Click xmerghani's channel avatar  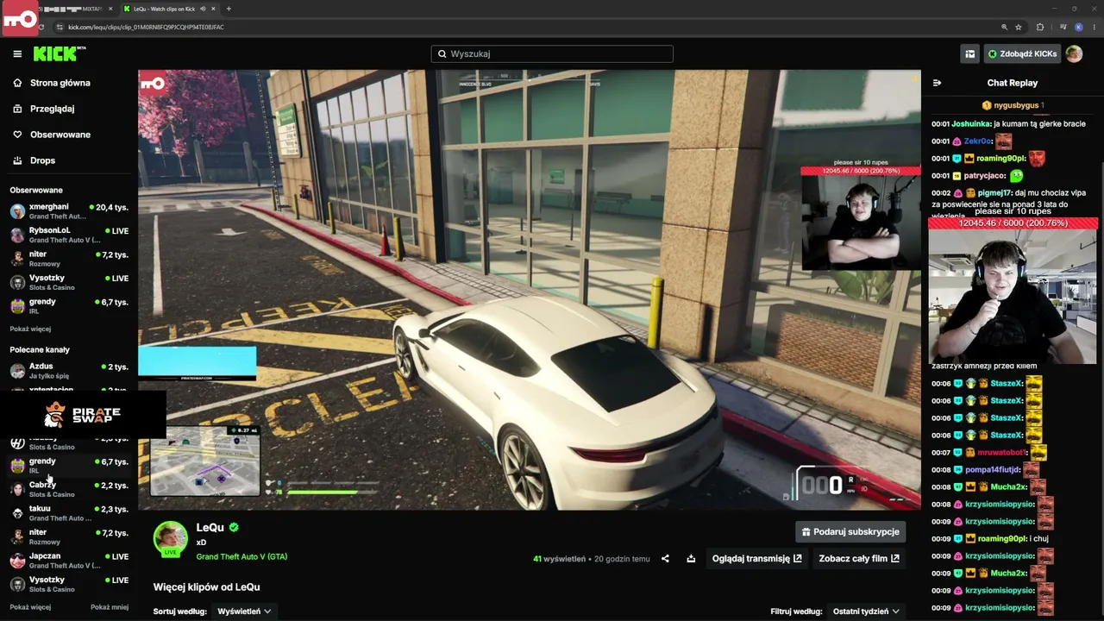click(x=17, y=211)
